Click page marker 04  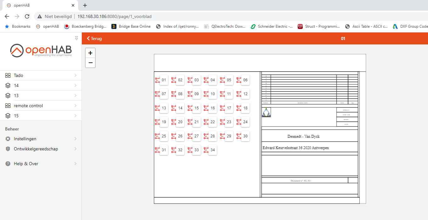(213, 80)
